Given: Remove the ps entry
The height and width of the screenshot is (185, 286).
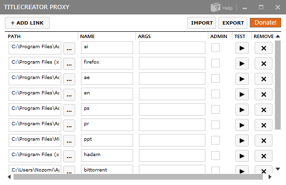Looking at the screenshot, I should click(263, 110).
